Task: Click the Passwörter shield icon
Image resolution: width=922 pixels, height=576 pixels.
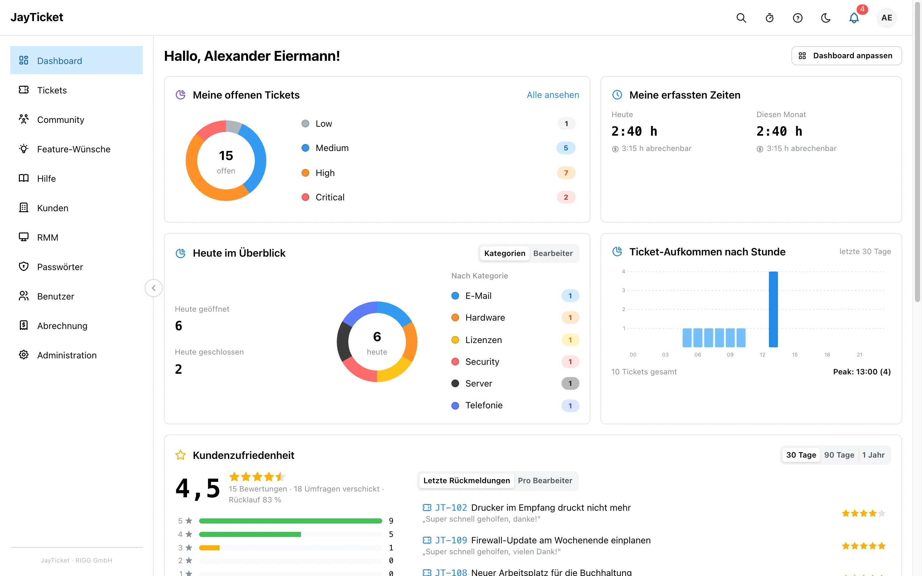Action: (x=24, y=267)
